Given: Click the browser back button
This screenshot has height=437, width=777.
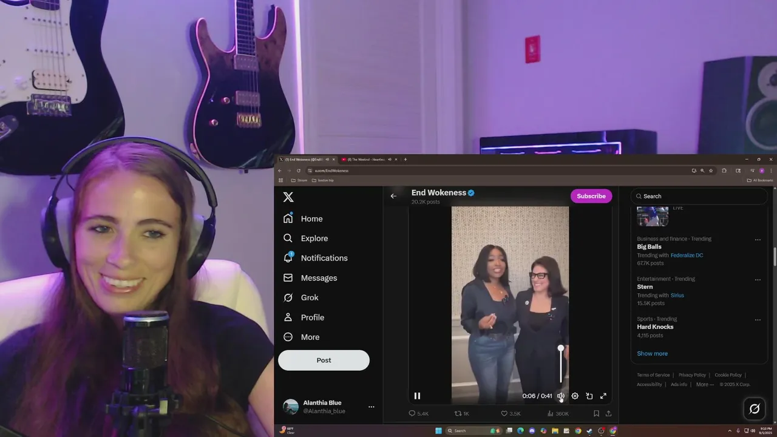Looking at the screenshot, I should click(x=280, y=171).
